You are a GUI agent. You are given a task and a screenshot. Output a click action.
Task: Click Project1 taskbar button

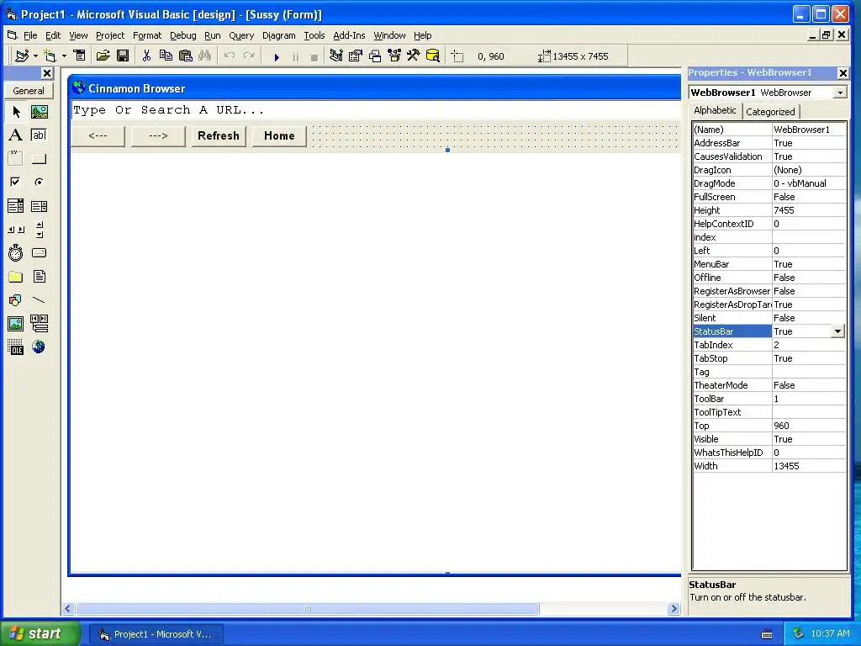pos(156,634)
